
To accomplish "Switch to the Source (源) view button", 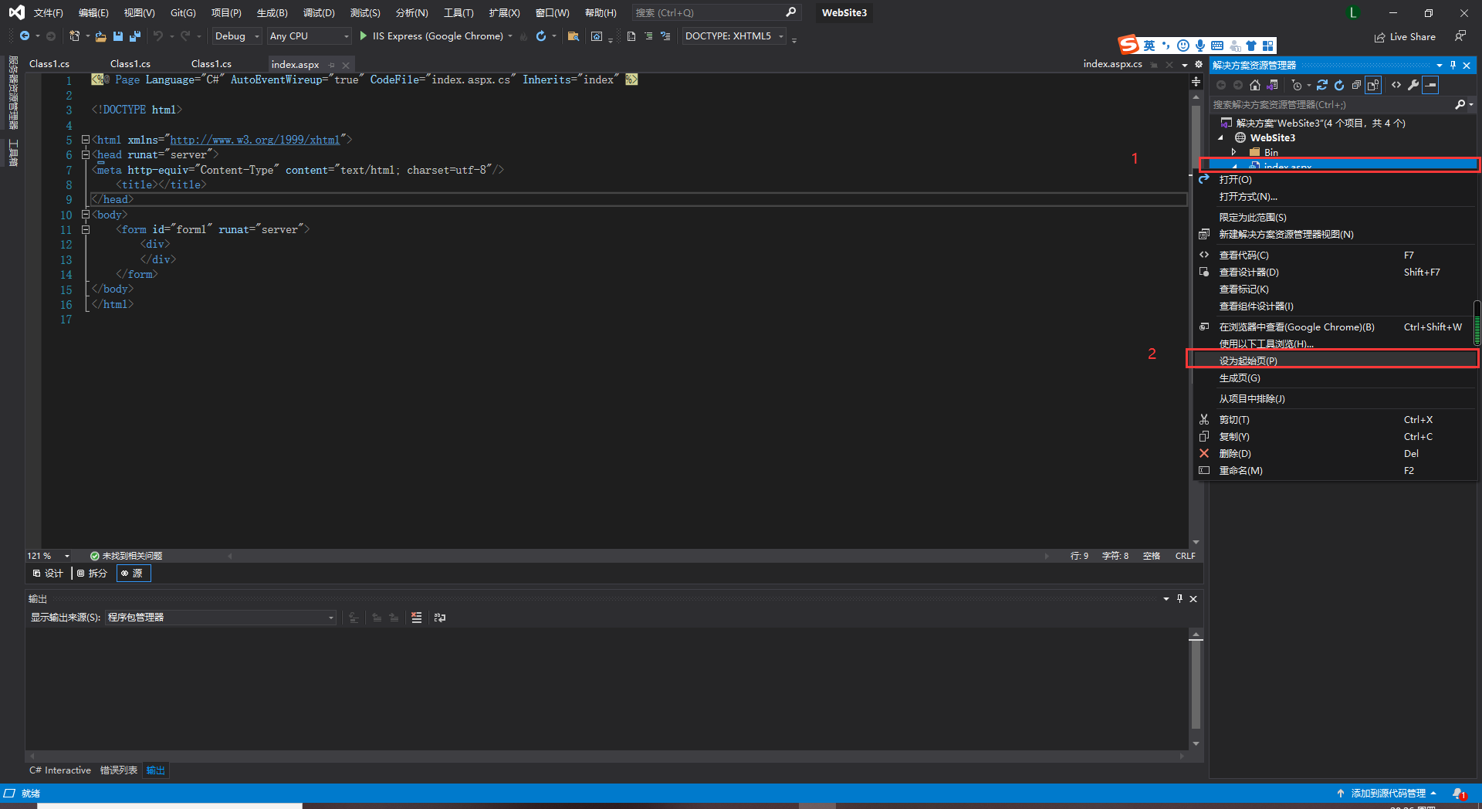I will point(134,573).
